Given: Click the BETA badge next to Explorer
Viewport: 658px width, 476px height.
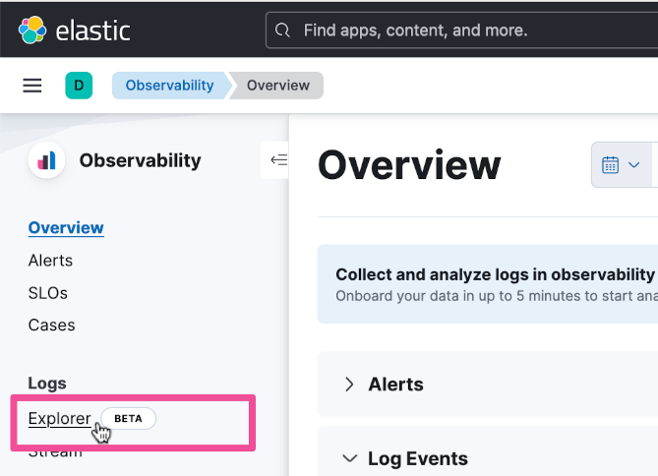Looking at the screenshot, I should point(128,418).
